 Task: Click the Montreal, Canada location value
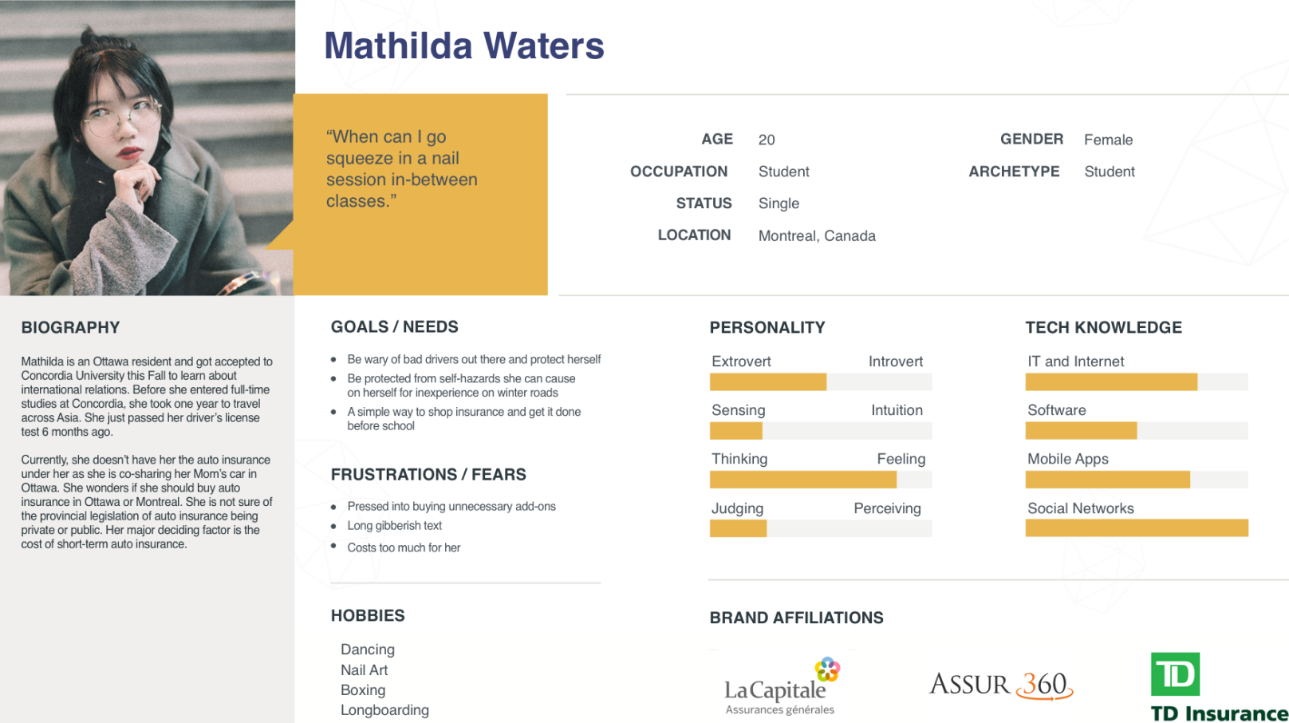817,236
